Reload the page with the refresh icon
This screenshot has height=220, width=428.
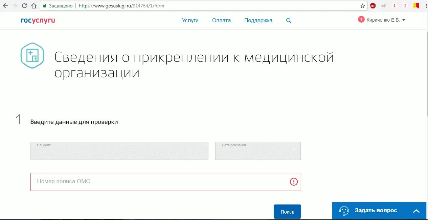coord(24,6)
